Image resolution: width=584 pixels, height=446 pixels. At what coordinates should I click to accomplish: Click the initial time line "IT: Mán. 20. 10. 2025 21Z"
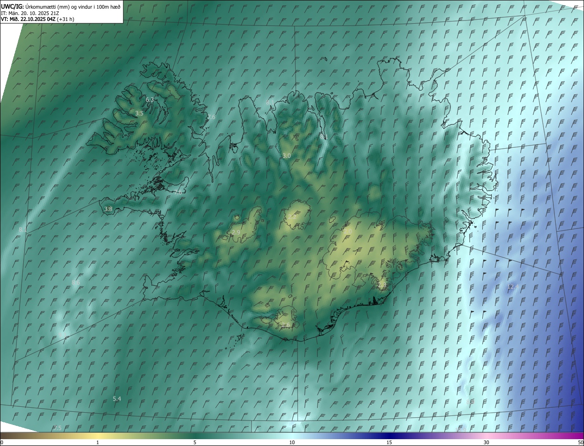pyautogui.click(x=31, y=13)
